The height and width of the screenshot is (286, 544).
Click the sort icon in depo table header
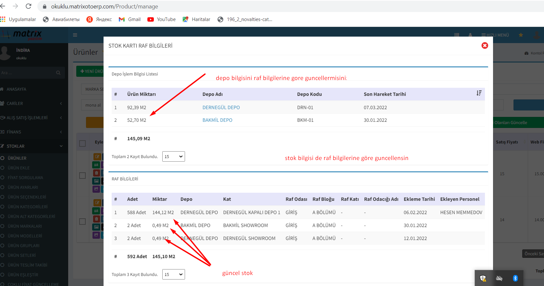[x=479, y=93]
